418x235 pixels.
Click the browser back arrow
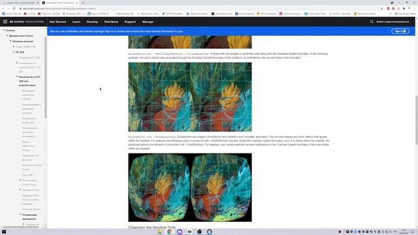point(3,8)
